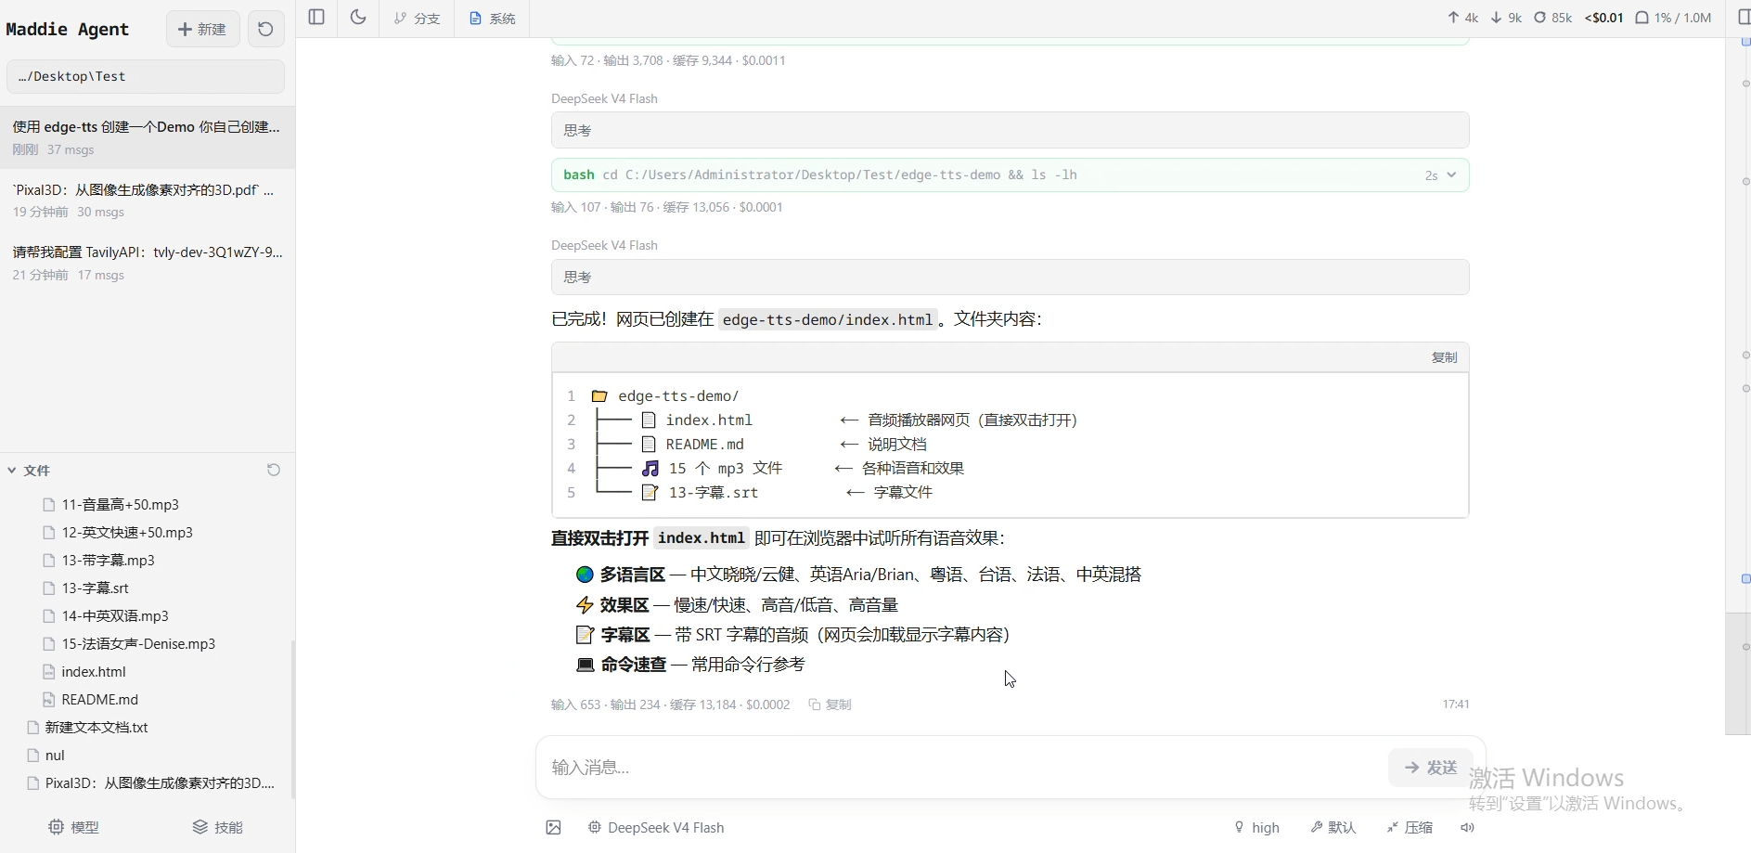The height and width of the screenshot is (853, 1751).
Task: Click the 新建 new session button
Action: [x=202, y=29]
